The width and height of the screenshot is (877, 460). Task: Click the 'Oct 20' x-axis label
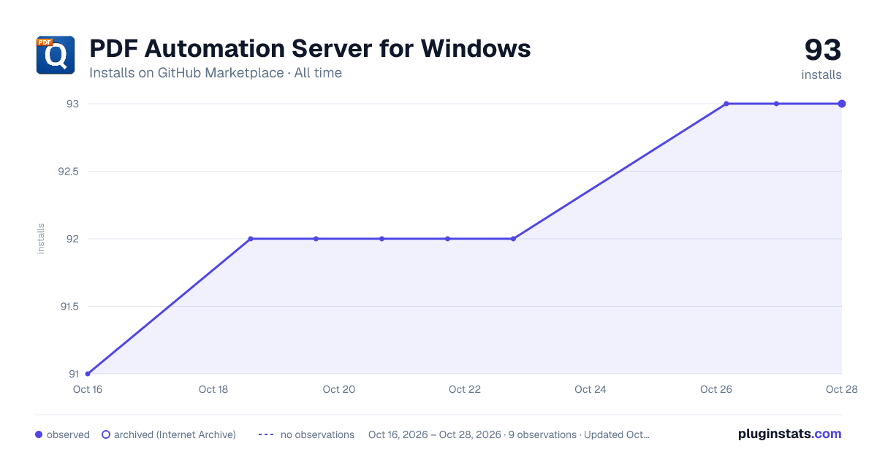pyautogui.click(x=339, y=389)
